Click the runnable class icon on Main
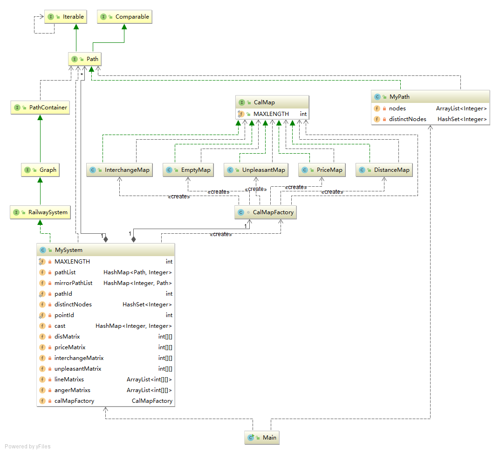The width and height of the screenshot is (500, 454). pyautogui.click(x=251, y=438)
